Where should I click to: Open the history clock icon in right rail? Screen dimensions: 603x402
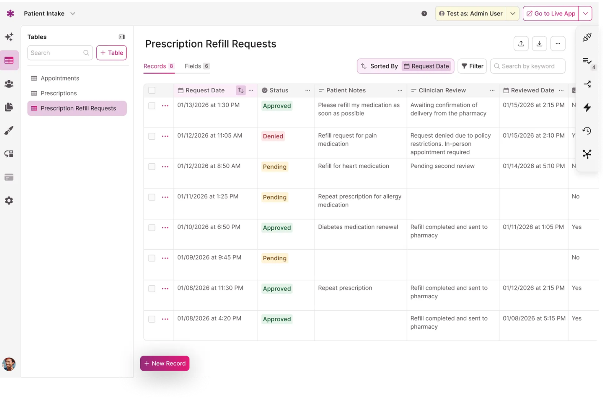point(587,131)
